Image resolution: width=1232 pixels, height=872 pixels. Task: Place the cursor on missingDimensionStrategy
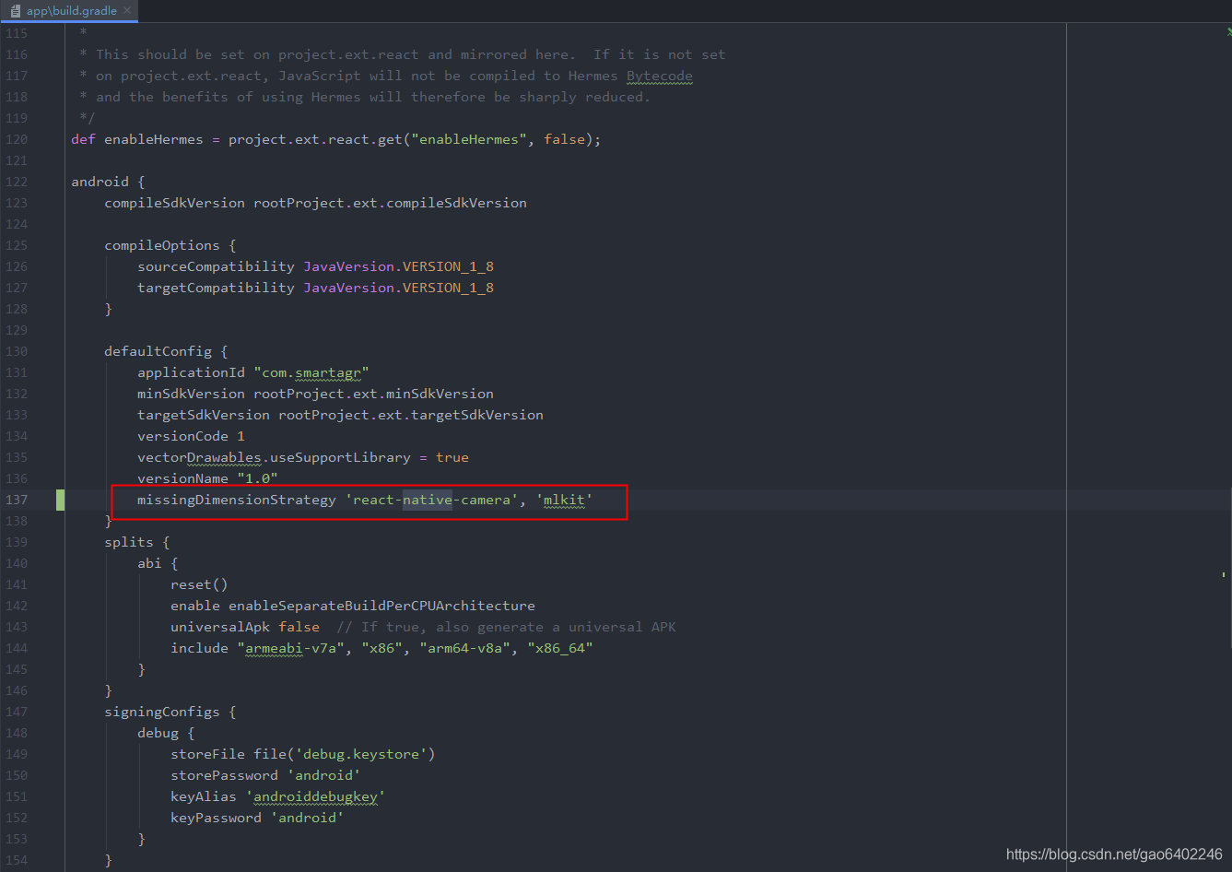click(x=235, y=499)
